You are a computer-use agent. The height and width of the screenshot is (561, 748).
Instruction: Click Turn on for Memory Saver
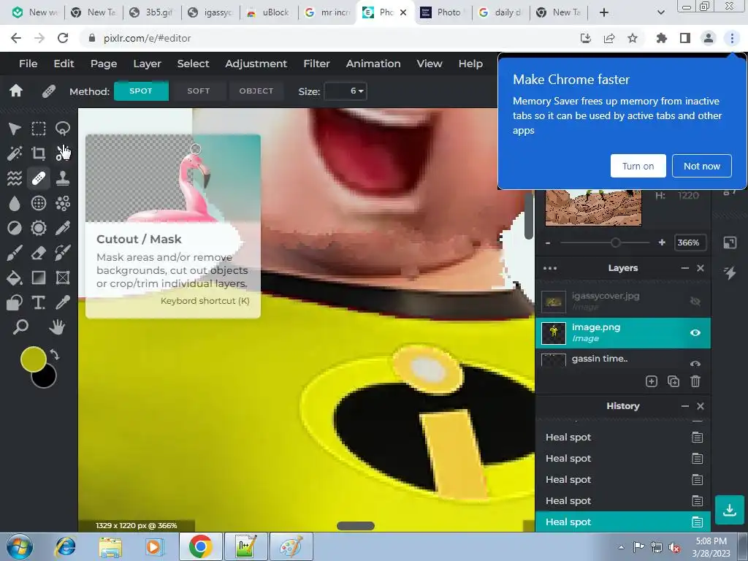[638, 166]
